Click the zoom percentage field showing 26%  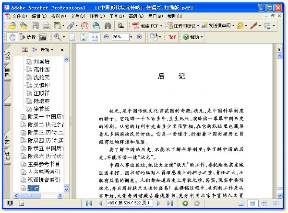coord(120,37)
